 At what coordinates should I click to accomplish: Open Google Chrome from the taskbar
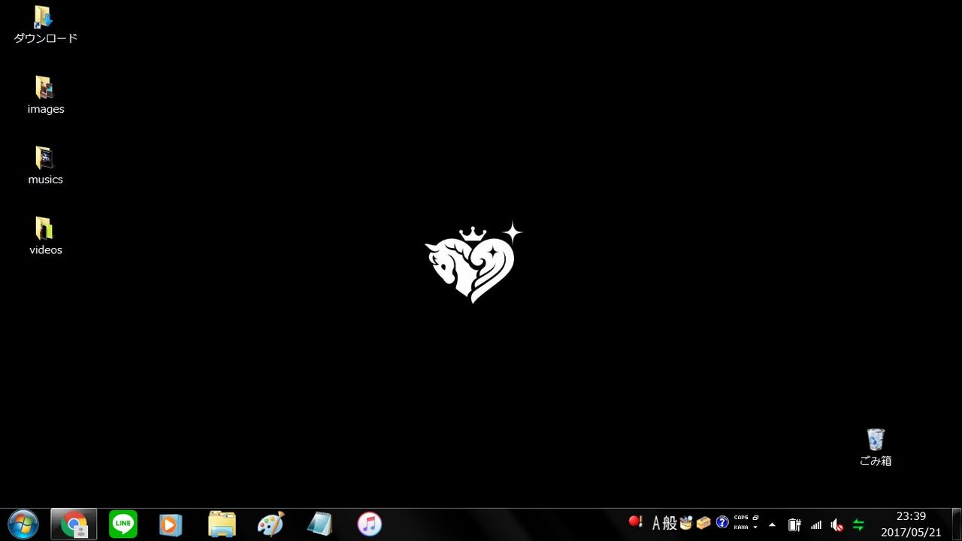point(74,524)
